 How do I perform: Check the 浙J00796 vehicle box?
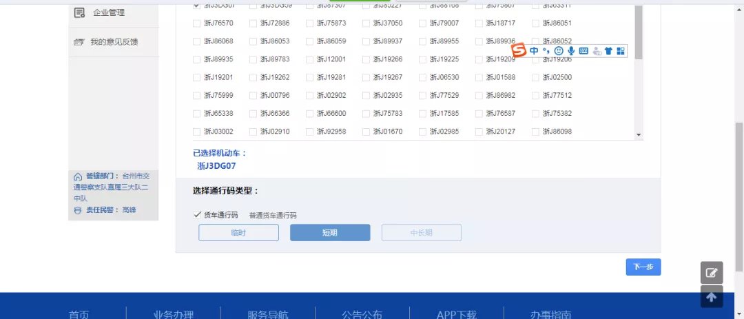[x=253, y=95]
